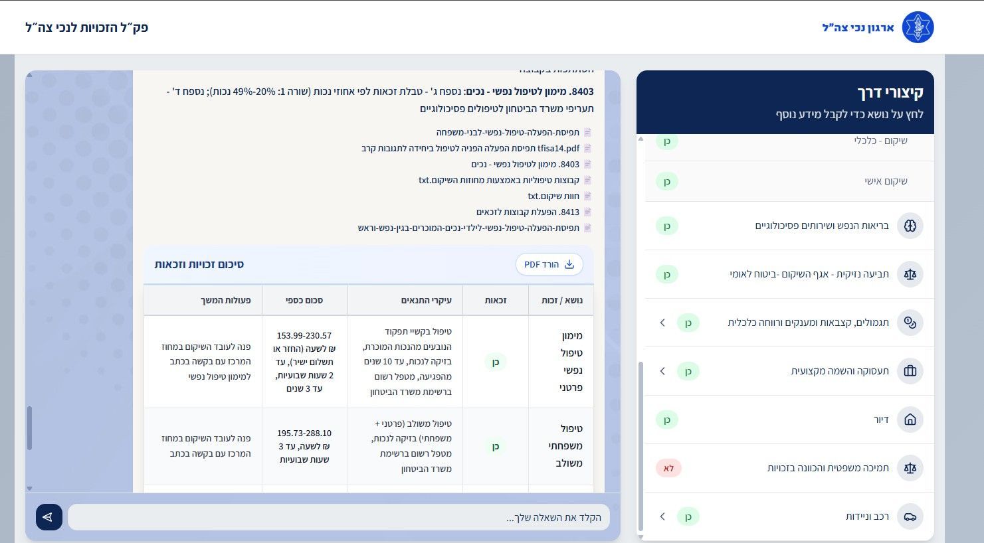
Task: Open the tfisa14.pdf source file link
Action: tap(470, 148)
